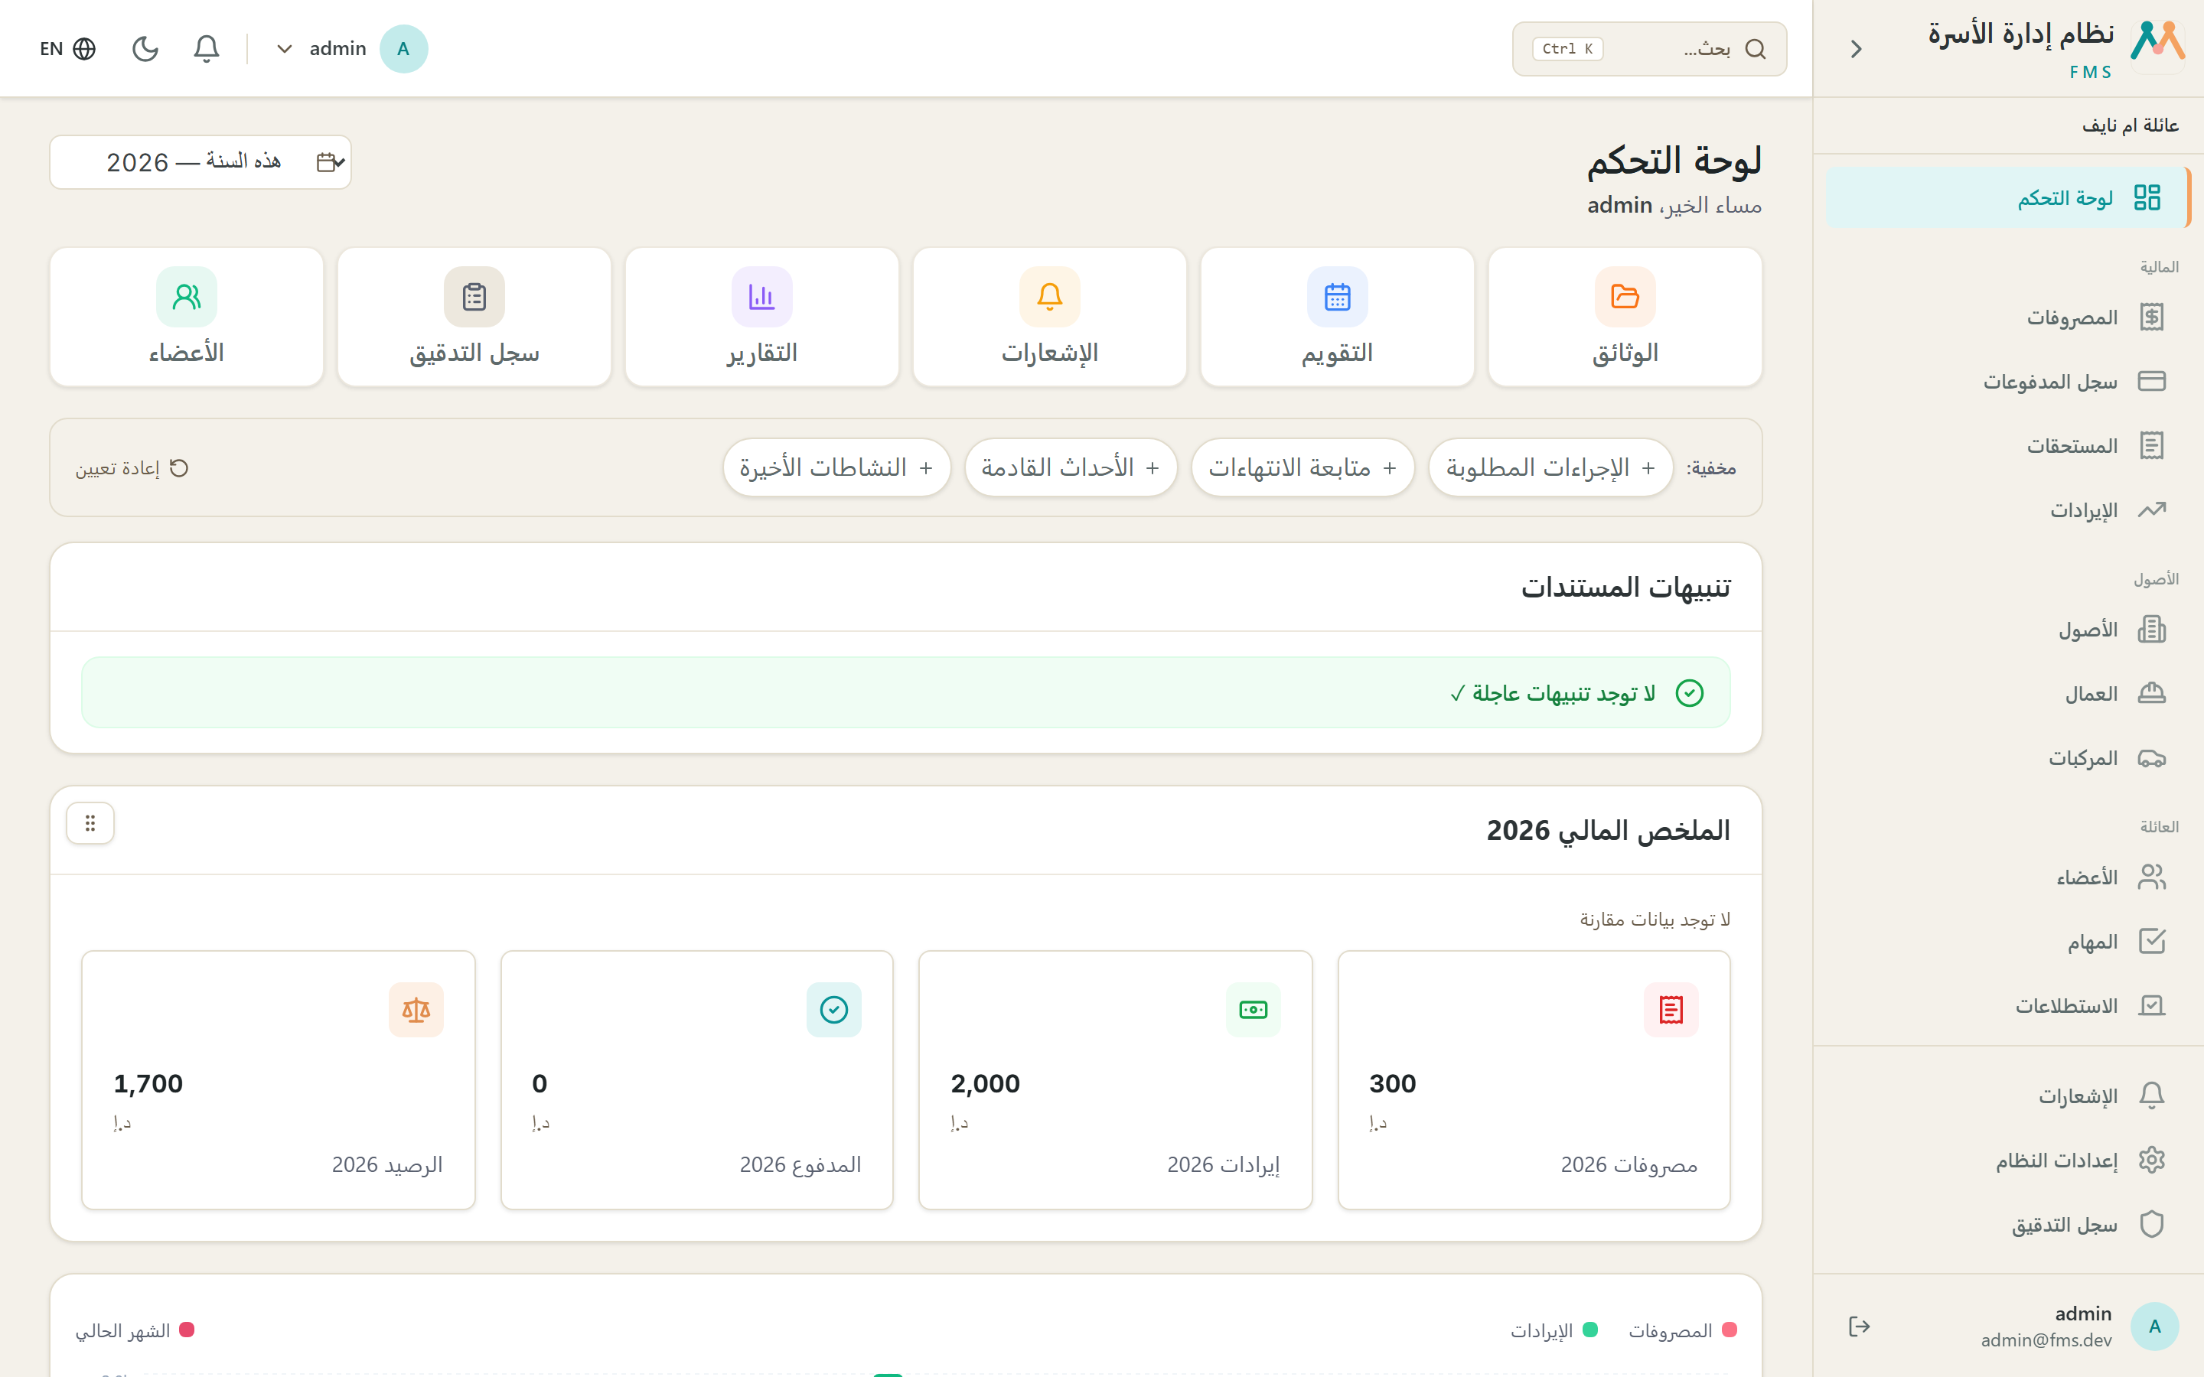This screenshot has height=1377, width=2204.
Task: Click عائلة ام نايف family name
Action: click(x=2131, y=125)
